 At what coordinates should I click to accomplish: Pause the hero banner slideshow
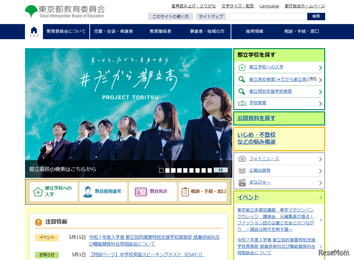point(221,170)
